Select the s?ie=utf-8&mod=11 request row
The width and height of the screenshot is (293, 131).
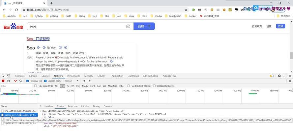(19, 111)
